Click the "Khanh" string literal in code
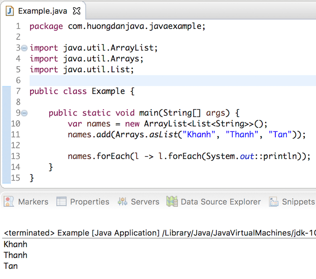This screenshot has height=279, width=316. [x=199, y=135]
